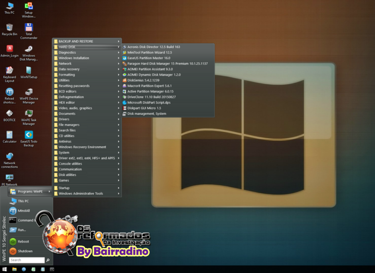Open the WinPE Task Manager desktop icon
This screenshot has height=273, width=375.
[29, 113]
